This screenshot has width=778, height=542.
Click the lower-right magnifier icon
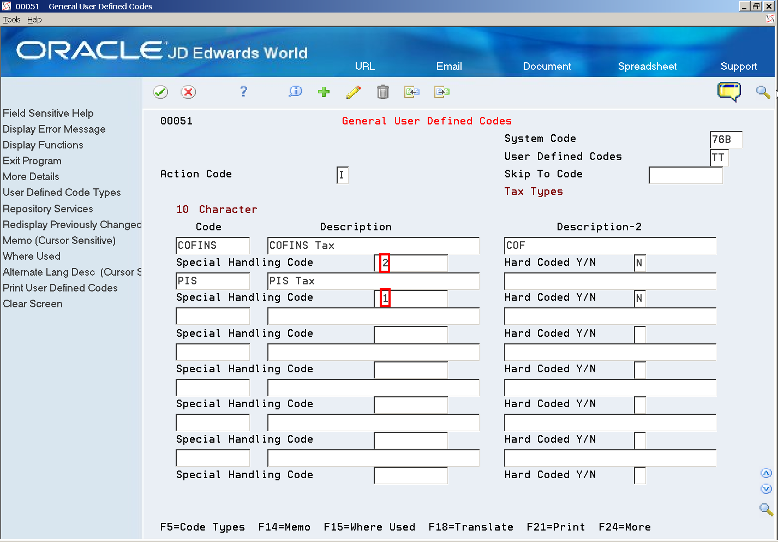tap(766, 509)
